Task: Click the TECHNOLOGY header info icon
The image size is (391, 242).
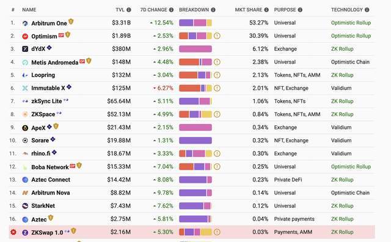Action: pos(367,10)
